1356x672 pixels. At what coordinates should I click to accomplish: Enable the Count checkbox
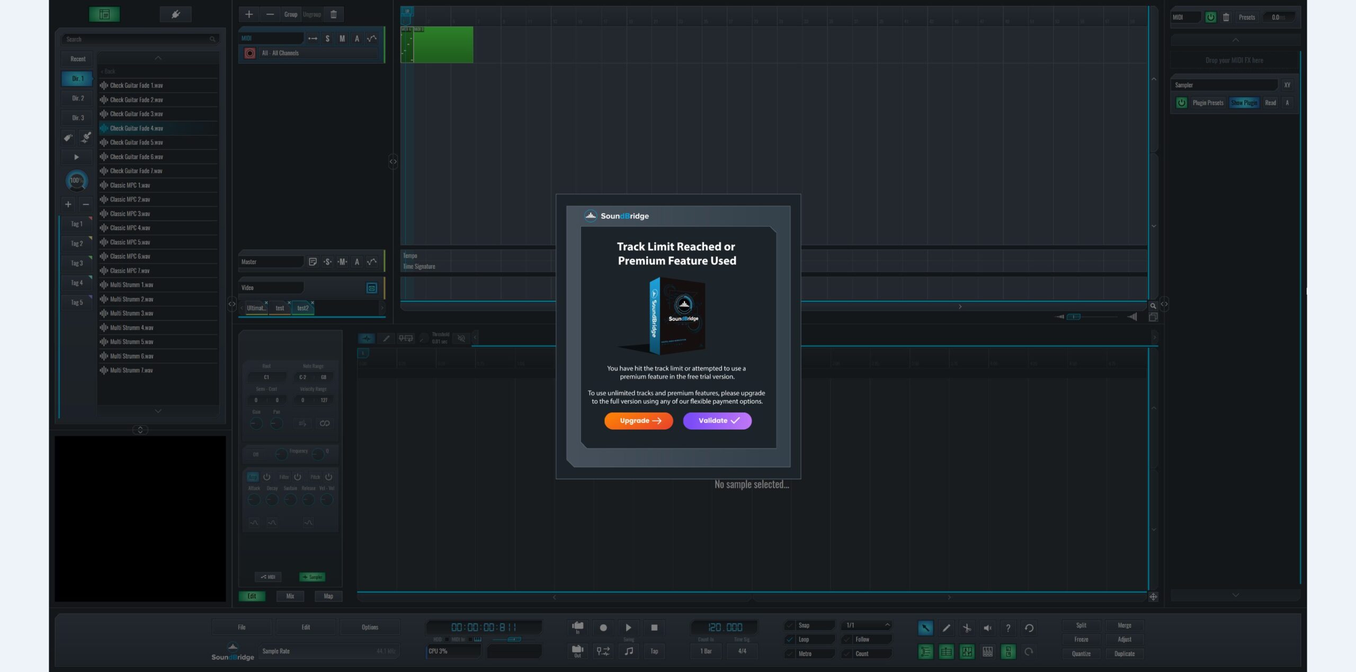coord(847,653)
